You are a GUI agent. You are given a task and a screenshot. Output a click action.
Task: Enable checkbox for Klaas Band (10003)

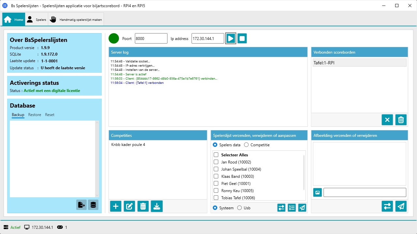coord(216,176)
